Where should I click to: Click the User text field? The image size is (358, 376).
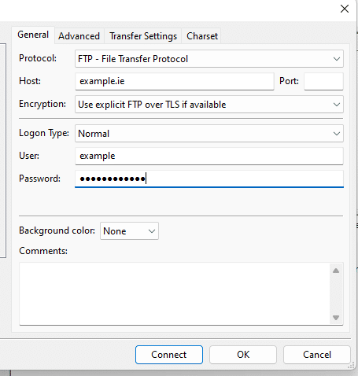(x=209, y=156)
